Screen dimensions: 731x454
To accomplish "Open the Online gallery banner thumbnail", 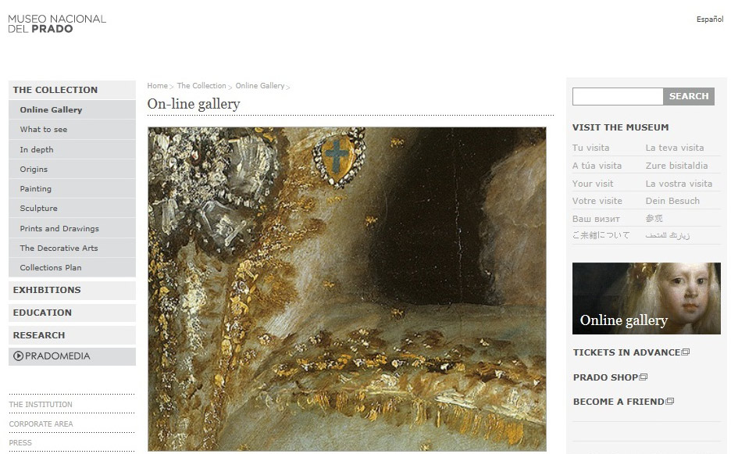I will pos(646,298).
